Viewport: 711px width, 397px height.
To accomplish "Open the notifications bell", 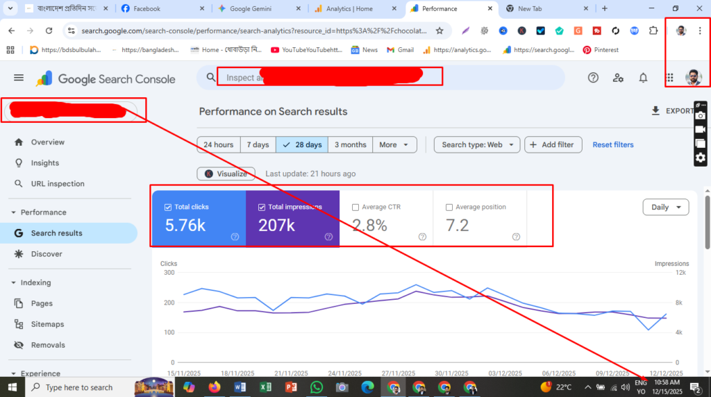I will (x=643, y=78).
